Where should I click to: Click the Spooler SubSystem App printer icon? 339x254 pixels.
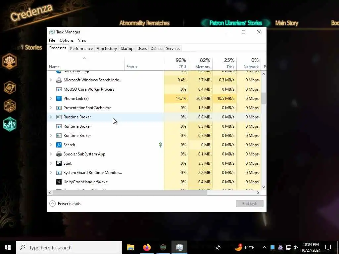59,154
